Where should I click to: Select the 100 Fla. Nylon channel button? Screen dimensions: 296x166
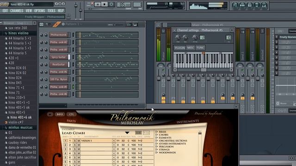(59, 79)
